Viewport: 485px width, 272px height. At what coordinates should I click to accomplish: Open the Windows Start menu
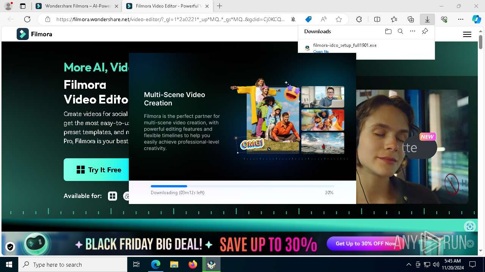click(9, 264)
